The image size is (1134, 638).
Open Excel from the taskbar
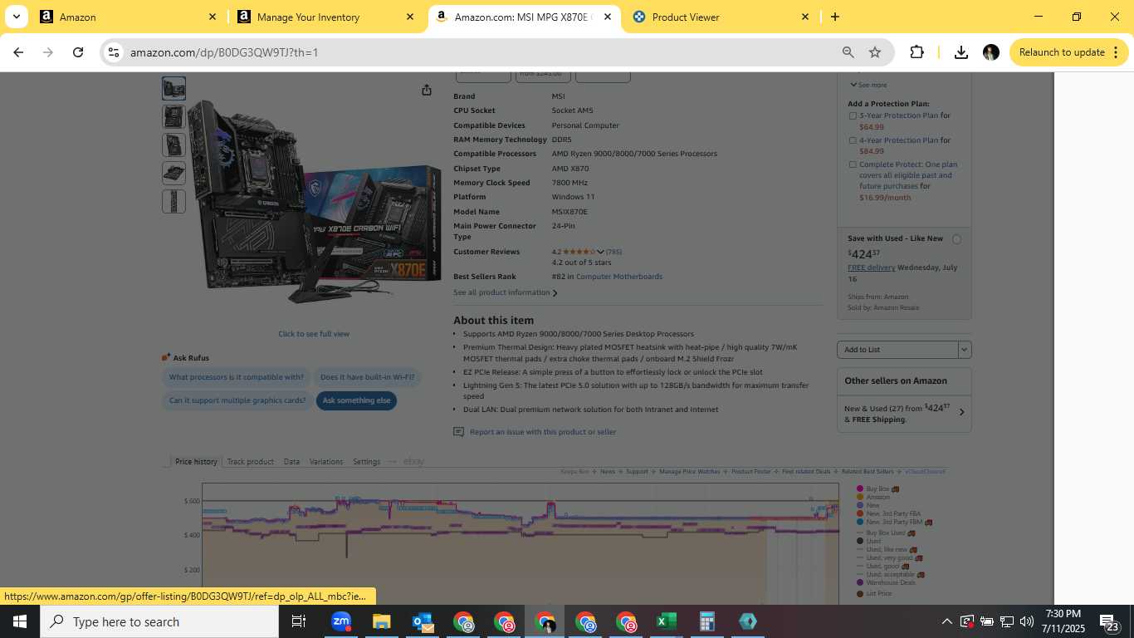(666, 621)
